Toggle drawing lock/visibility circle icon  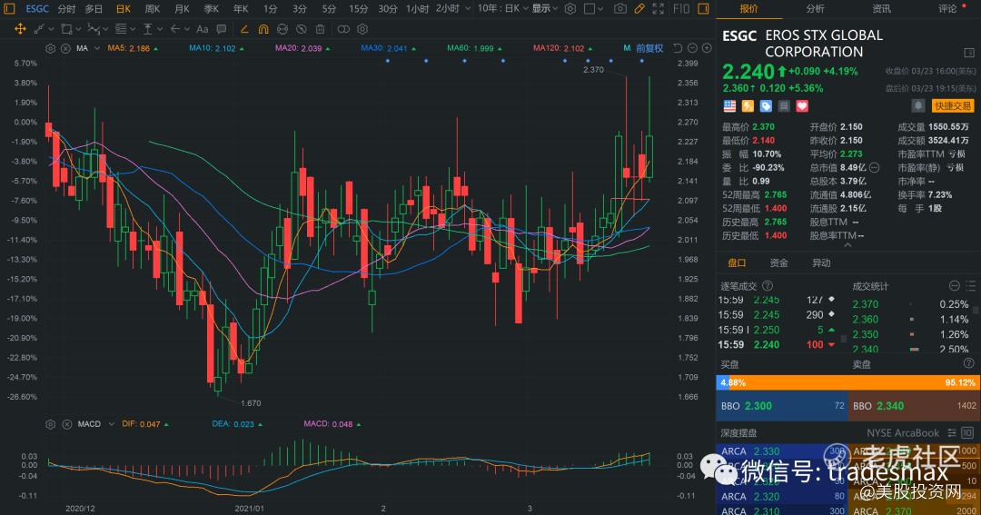[x=282, y=29]
